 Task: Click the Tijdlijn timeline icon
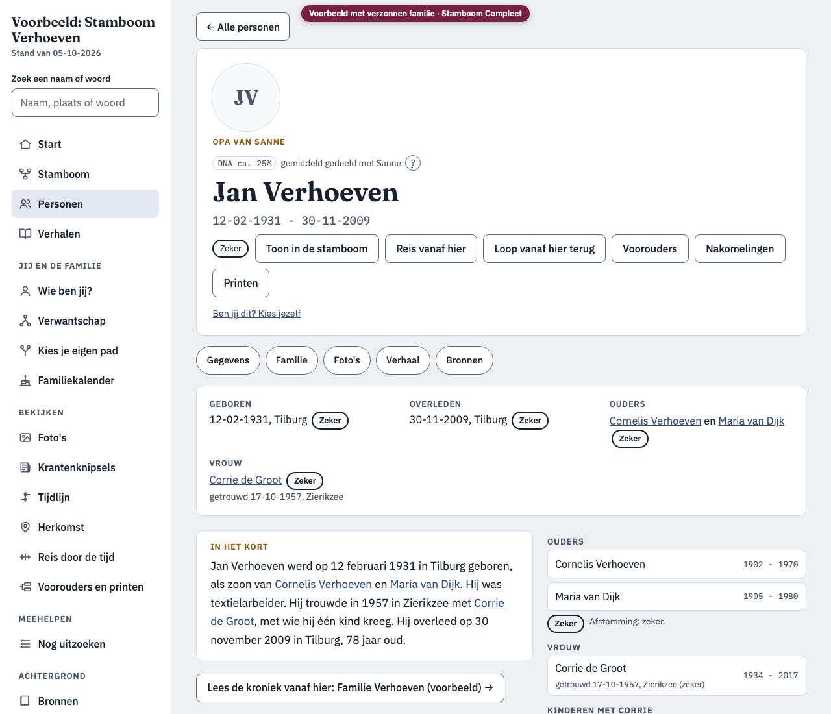click(25, 497)
